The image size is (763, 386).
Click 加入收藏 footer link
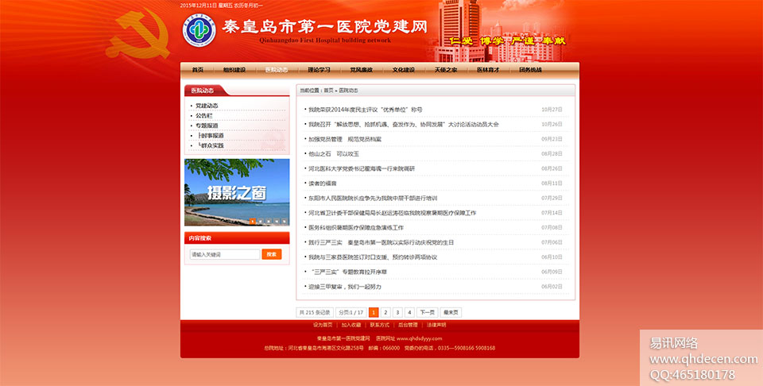(351, 325)
